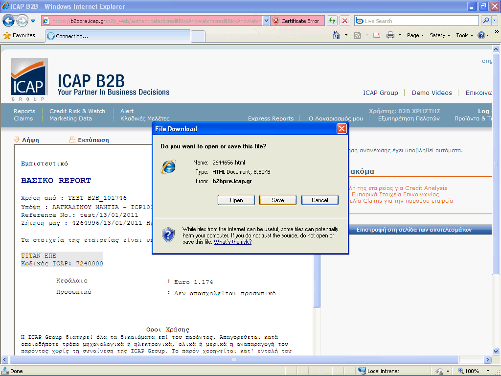Select the Connecting... browser tab
501x376 pixels.
point(118,36)
